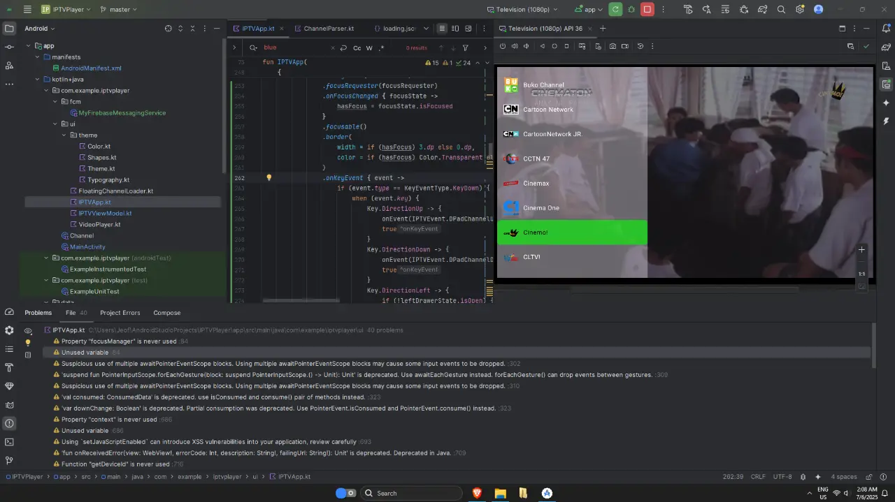The height and width of the screenshot is (502, 895).
Task: Click emulator volume up icon
Action: [x=514, y=46]
